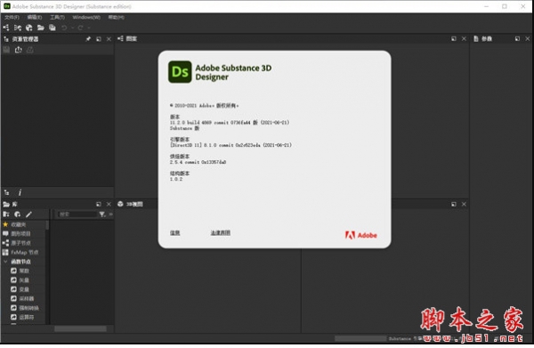Screen dimensions: 534x348
Task: Select 运算符 under function nodes
Action: tap(27, 317)
